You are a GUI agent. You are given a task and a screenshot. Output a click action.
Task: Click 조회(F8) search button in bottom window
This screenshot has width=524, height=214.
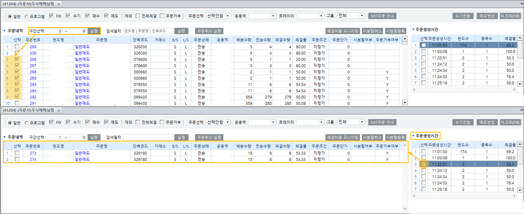tap(511, 122)
